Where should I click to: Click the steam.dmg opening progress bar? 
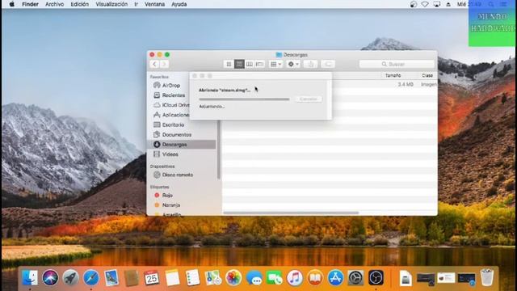click(x=244, y=99)
